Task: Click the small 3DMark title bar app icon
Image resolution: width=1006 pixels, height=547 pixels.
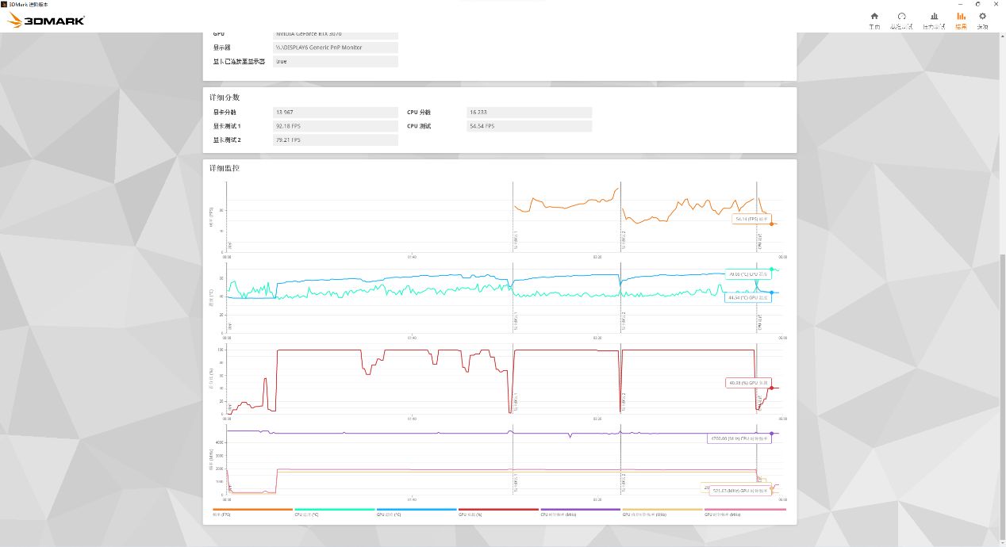Action: pos(5,4)
